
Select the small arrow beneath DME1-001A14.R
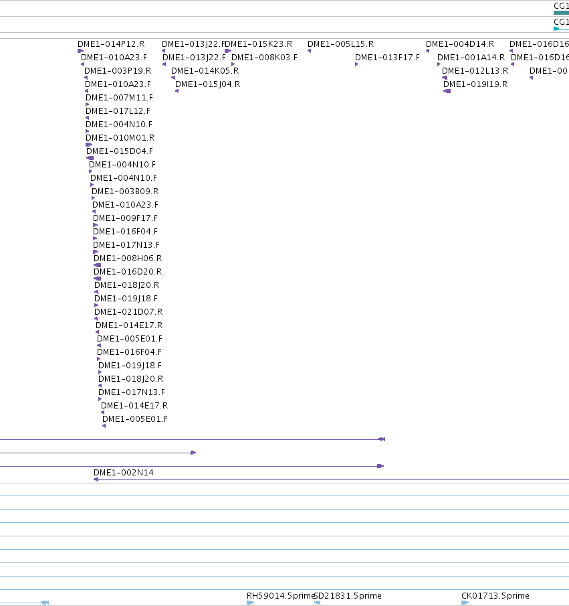[x=439, y=64]
